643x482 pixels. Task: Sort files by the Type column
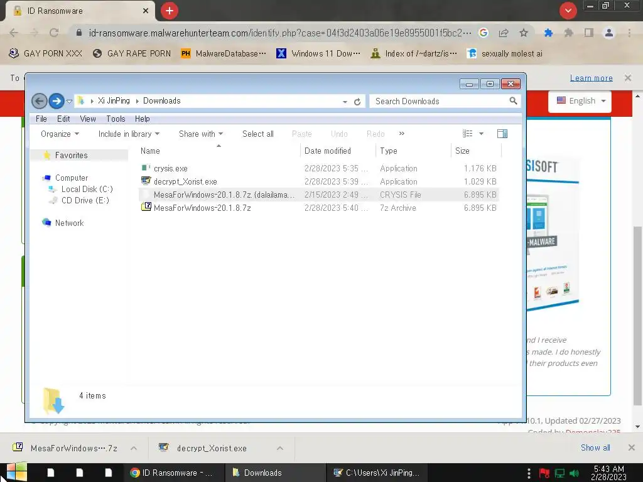[x=413, y=151]
